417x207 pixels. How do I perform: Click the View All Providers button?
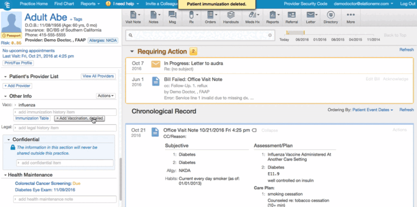(98, 77)
